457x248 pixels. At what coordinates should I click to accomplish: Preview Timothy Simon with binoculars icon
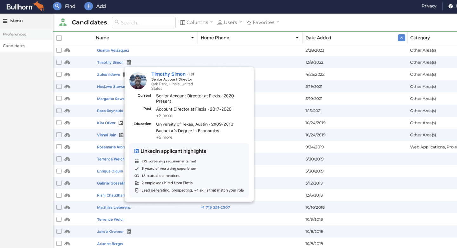[67, 62]
